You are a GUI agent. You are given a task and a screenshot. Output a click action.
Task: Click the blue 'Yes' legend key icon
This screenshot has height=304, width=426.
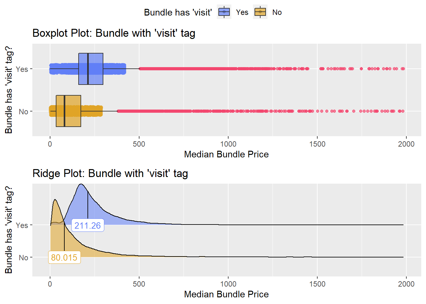[x=224, y=12]
